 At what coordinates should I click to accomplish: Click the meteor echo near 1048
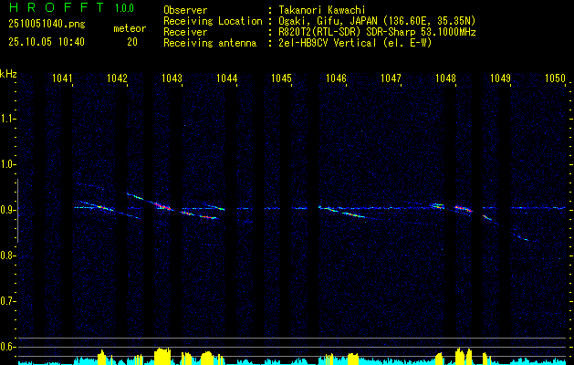tap(464, 209)
